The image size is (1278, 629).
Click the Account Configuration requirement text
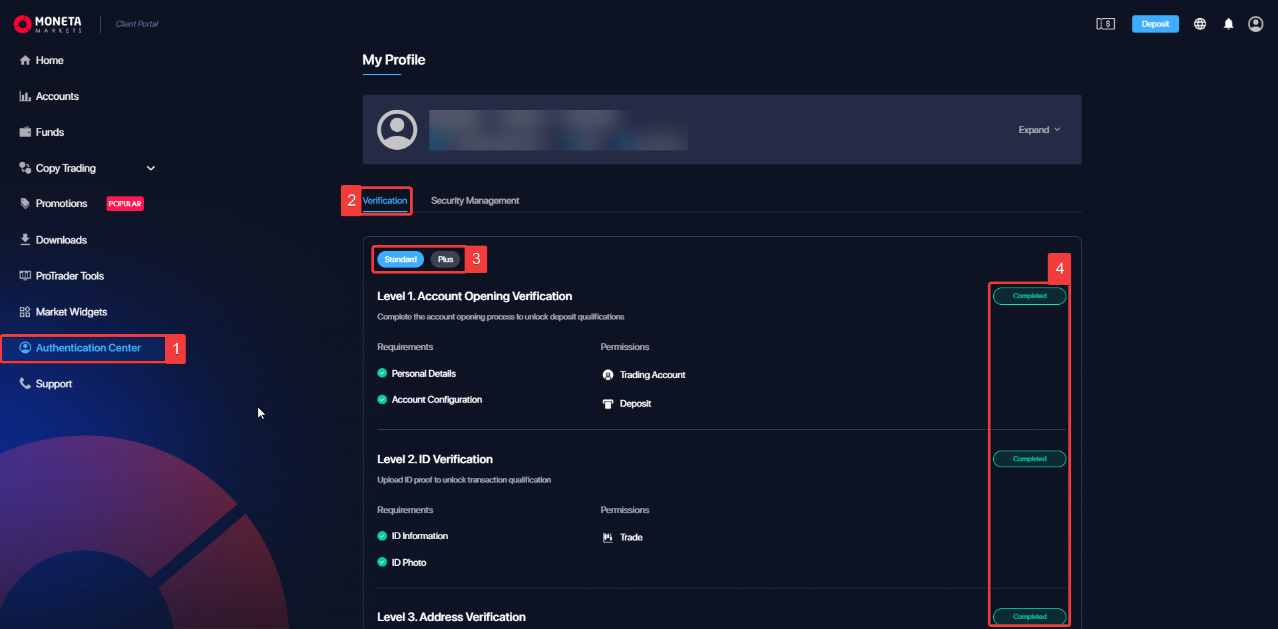pyautogui.click(x=437, y=399)
